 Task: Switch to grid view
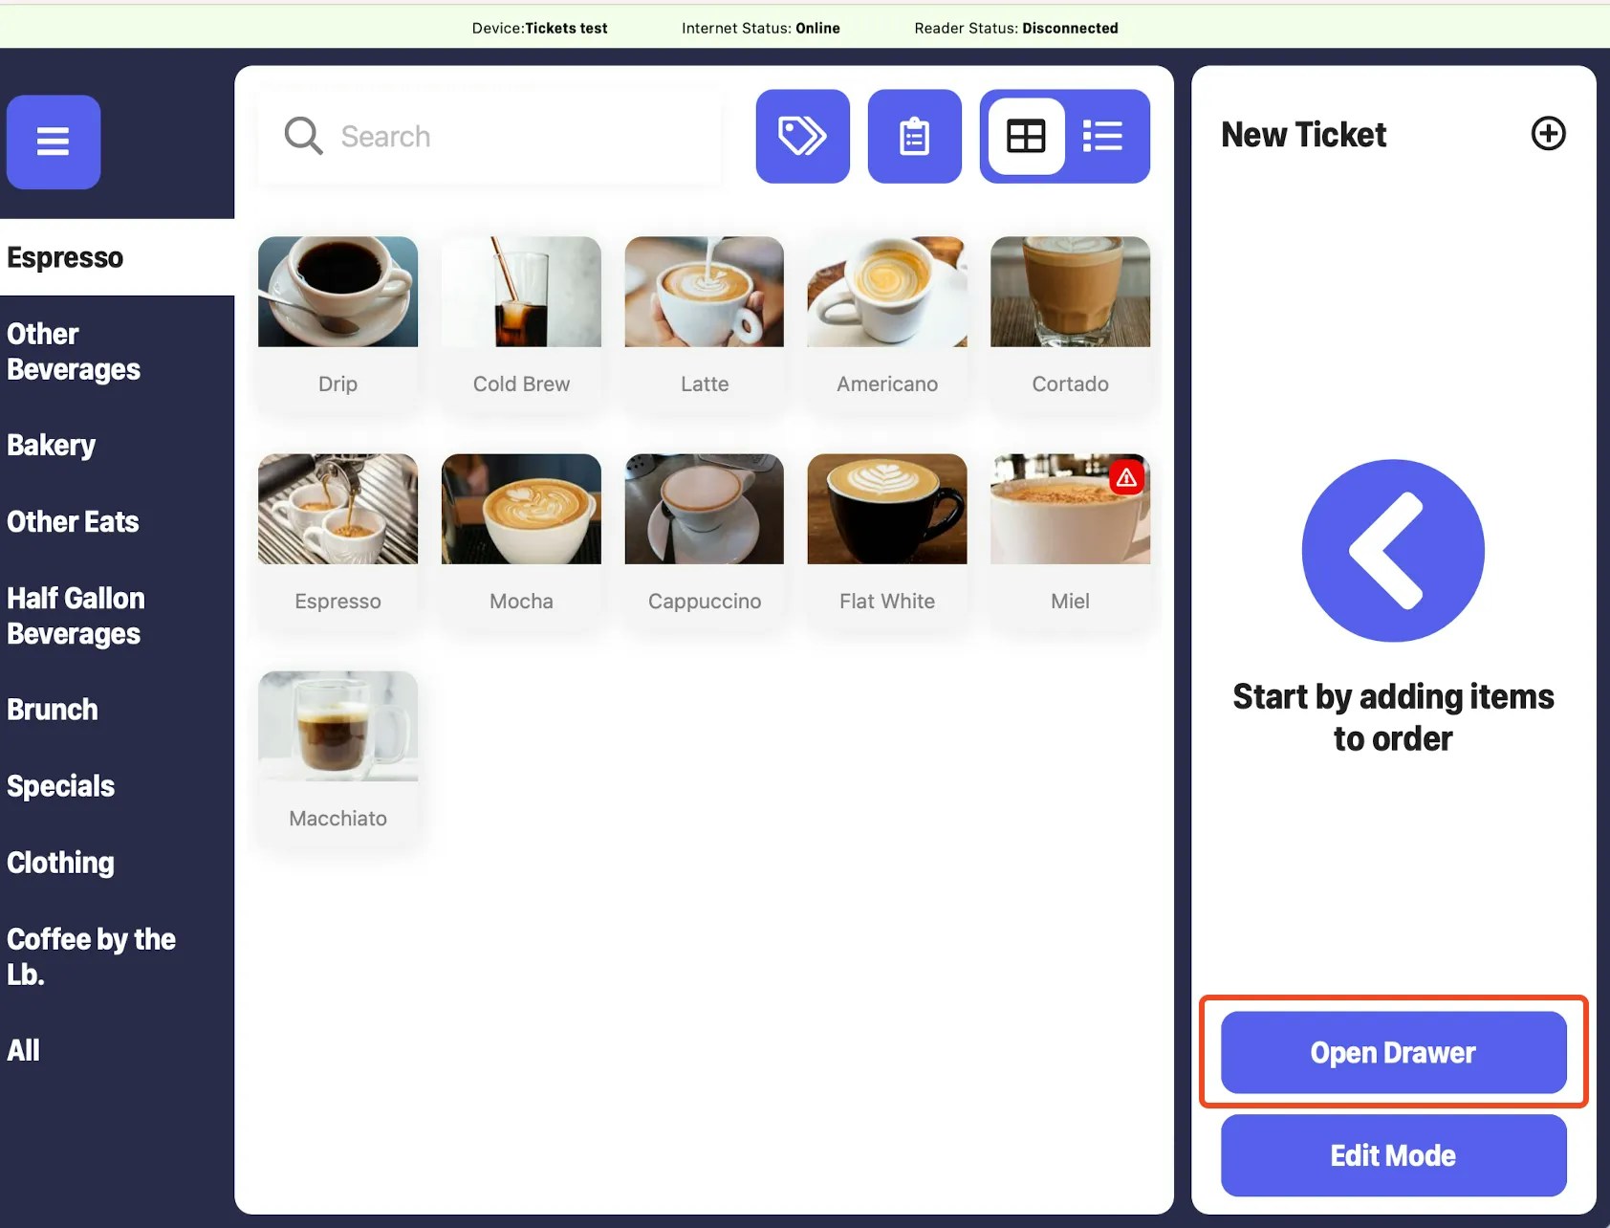[1026, 136]
